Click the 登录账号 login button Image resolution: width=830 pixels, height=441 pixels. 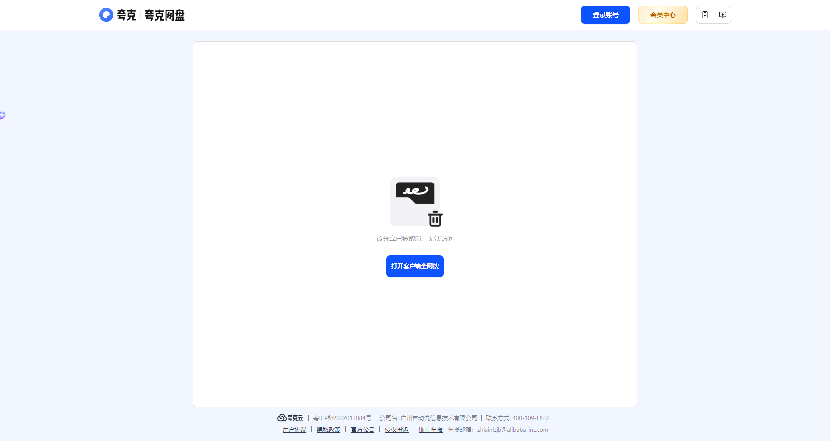pos(605,15)
